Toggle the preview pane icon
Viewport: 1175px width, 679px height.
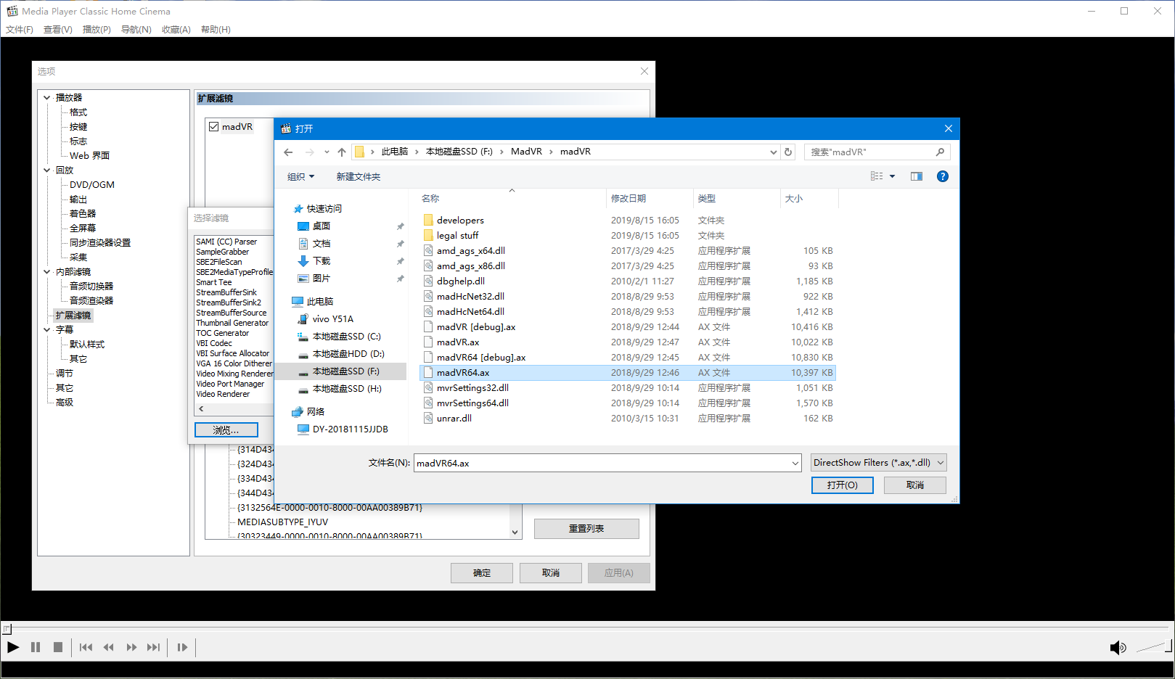point(917,176)
